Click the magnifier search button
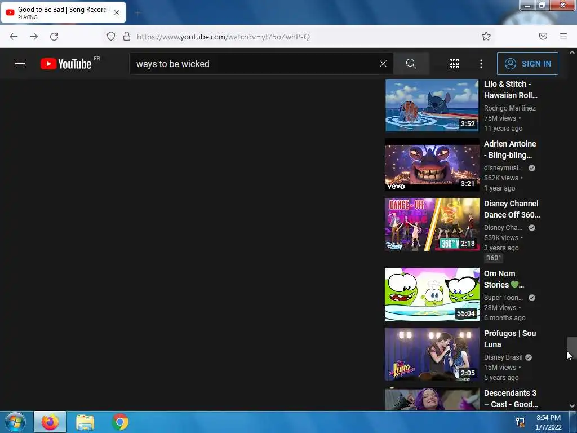The width and height of the screenshot is (577, 433). coord(411,64)
